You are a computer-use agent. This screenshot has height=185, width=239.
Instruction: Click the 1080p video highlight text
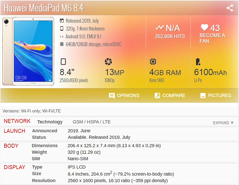click(x=109, y=80)
